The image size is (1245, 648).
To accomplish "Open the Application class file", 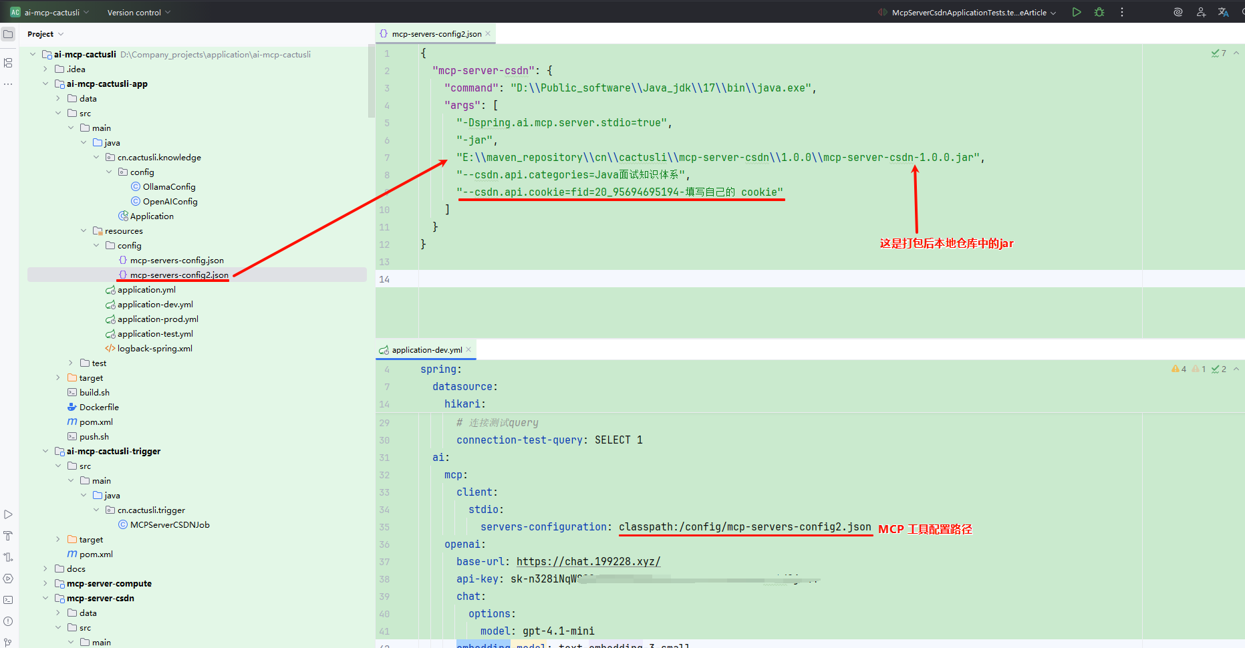I will click(x=152, y=216).
